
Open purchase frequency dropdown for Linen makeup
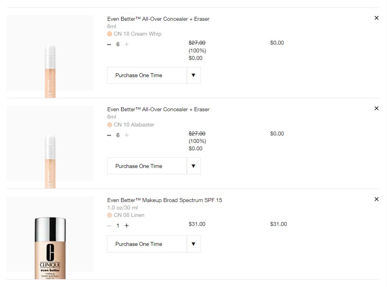click(x=154, y=244)
